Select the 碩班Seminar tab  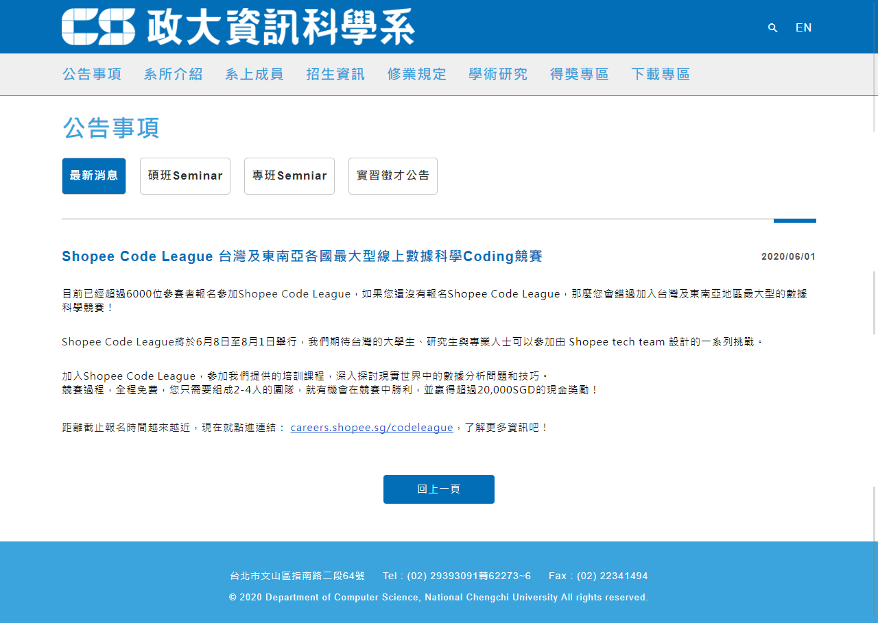coord(185,176)
